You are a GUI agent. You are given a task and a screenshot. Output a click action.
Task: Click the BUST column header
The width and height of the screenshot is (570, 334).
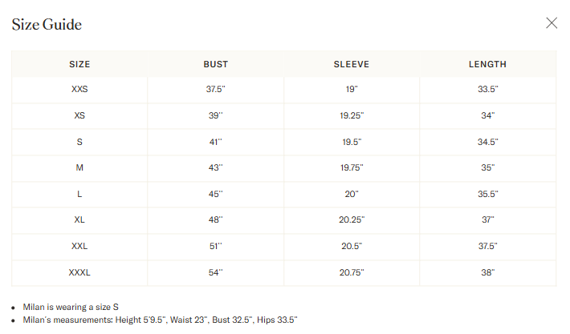[x=216, y=64]
